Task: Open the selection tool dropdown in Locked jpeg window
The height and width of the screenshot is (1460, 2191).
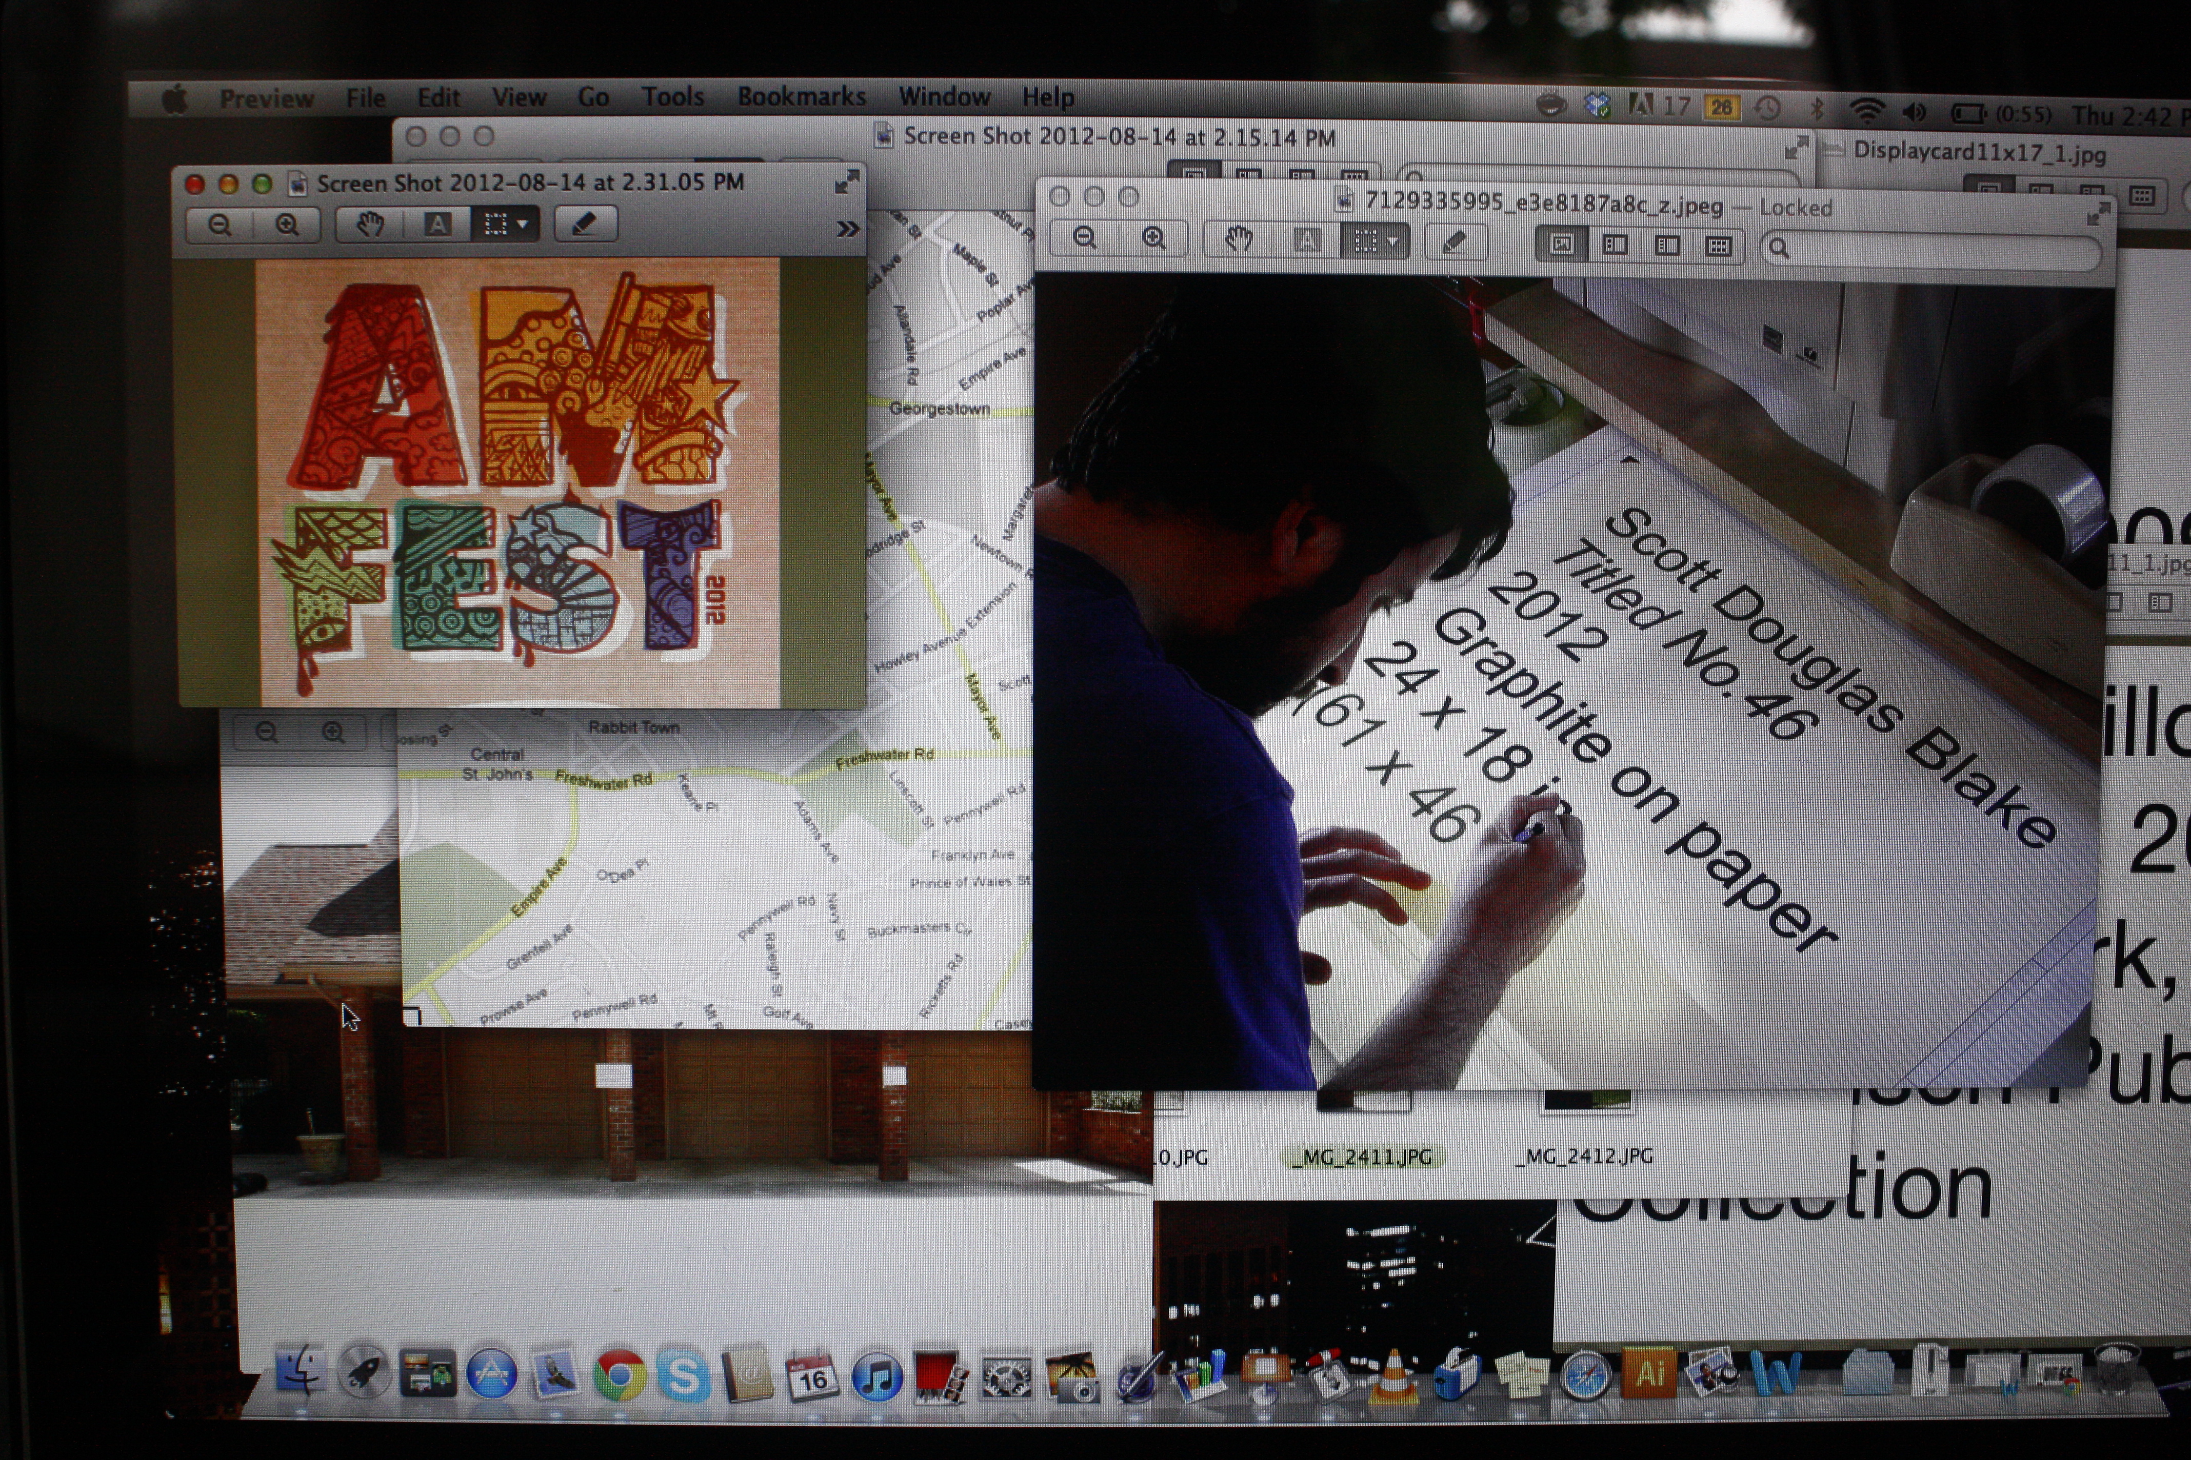Action: pos(1375,242)
